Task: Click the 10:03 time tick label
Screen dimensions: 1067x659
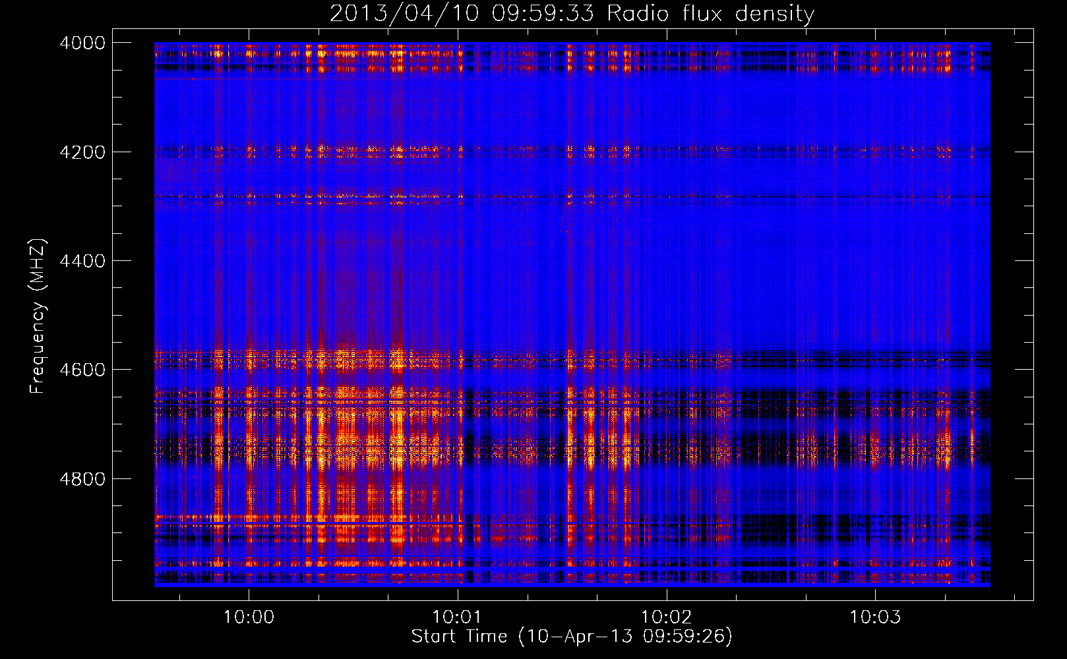Action: 874,617
